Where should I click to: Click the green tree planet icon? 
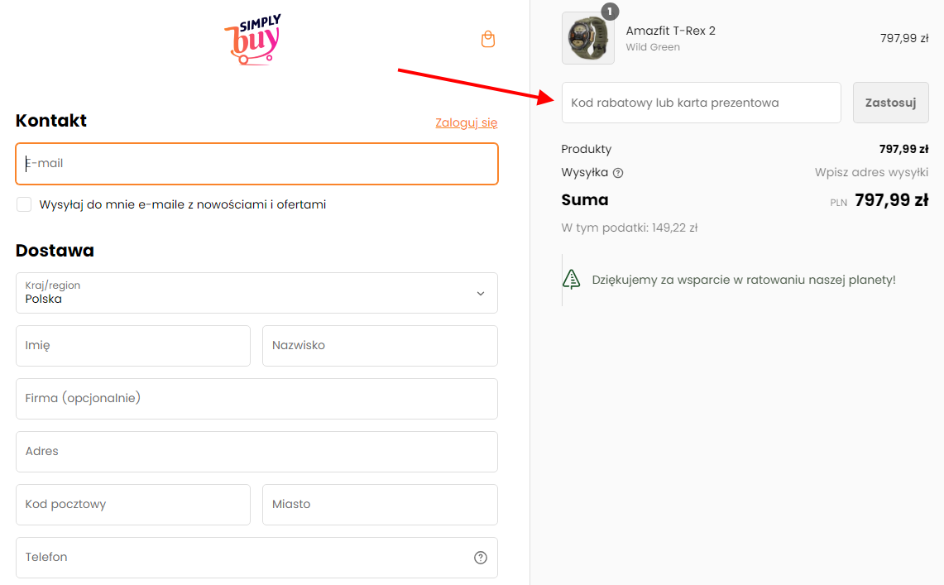tap(572, 280)
